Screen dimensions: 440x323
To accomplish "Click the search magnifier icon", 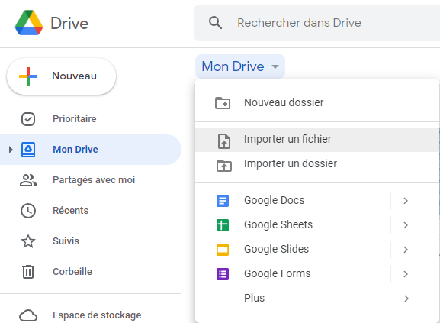I will tap(215, 23).
